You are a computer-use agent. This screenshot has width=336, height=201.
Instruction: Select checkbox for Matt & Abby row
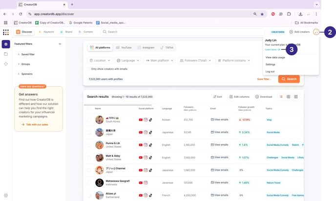89,157
